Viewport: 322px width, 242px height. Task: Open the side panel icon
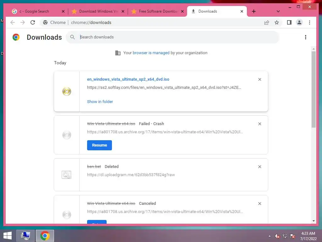(x=289, y=22)
